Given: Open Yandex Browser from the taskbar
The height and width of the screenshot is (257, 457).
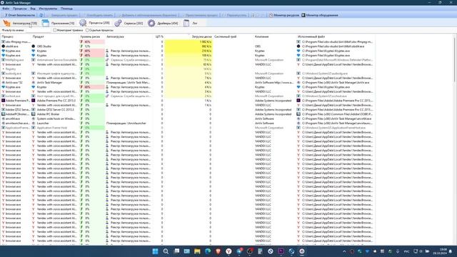Looking at the screenshot, I should [228, 251].
